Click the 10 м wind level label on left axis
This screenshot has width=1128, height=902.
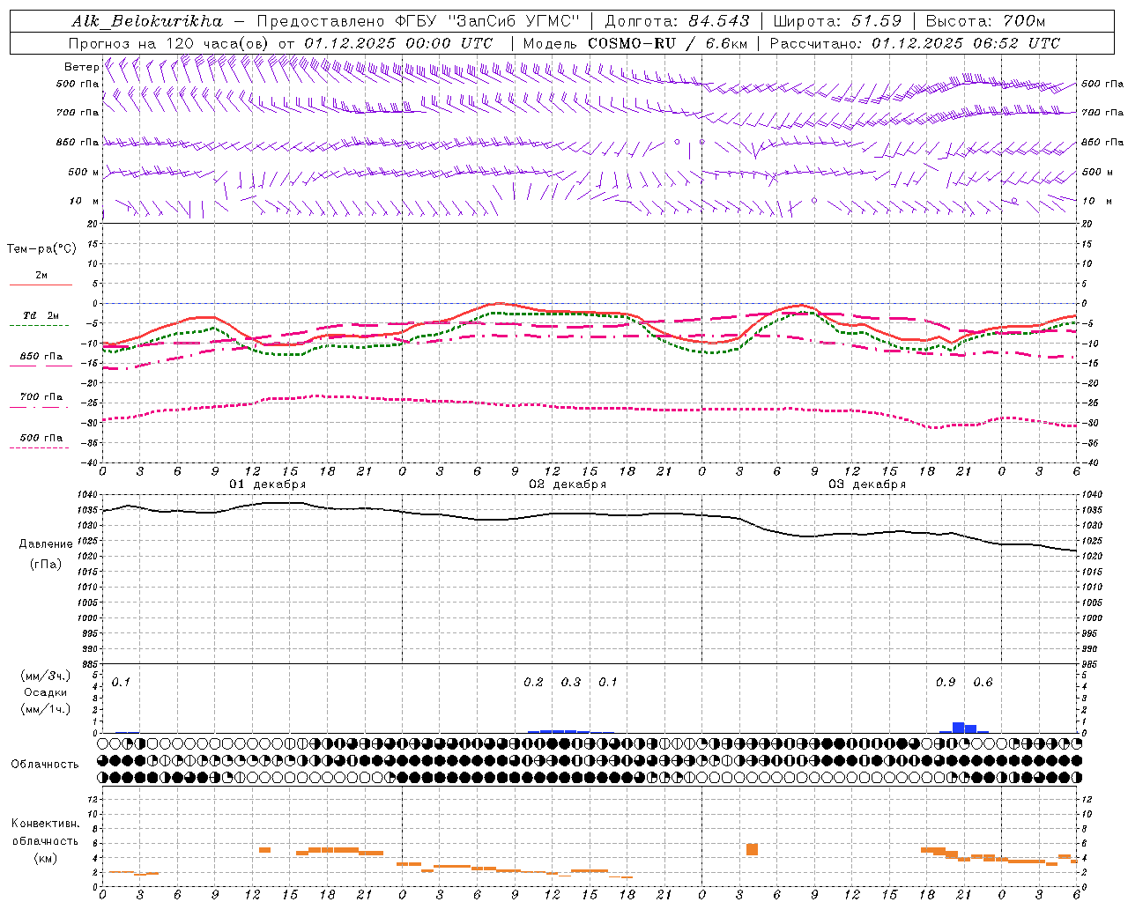[x=84, y=201]
